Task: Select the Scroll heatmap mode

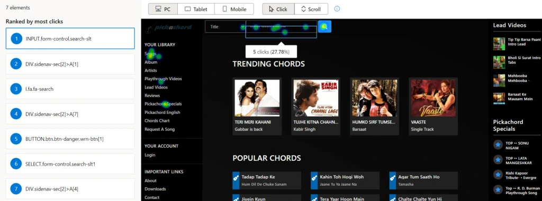Action: click(311, 9)
